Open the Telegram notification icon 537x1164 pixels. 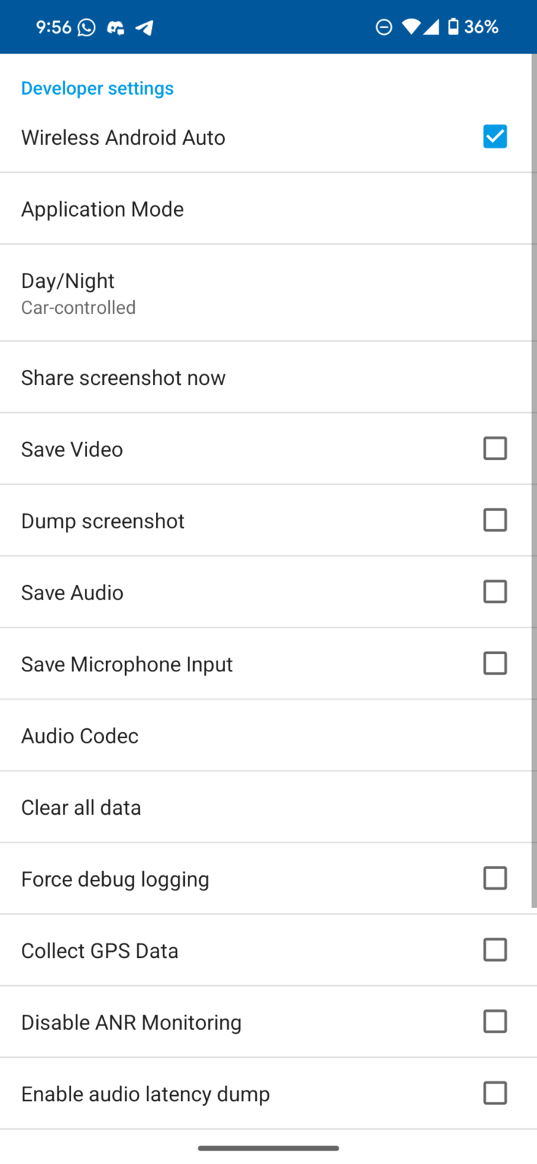tap(144, 27)
